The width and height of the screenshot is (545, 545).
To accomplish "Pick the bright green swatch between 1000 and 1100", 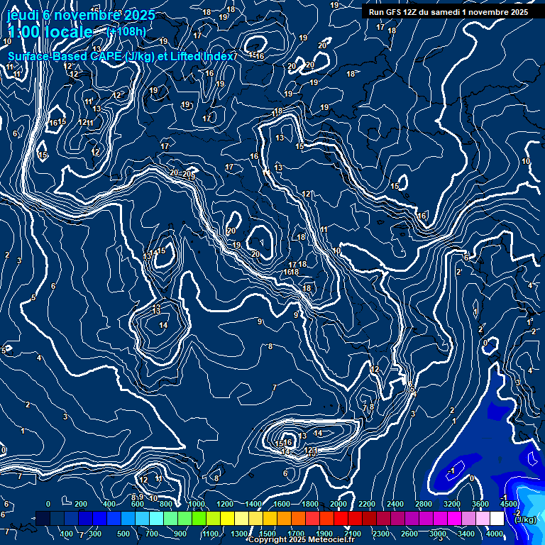I will click(x=199, y=518).
